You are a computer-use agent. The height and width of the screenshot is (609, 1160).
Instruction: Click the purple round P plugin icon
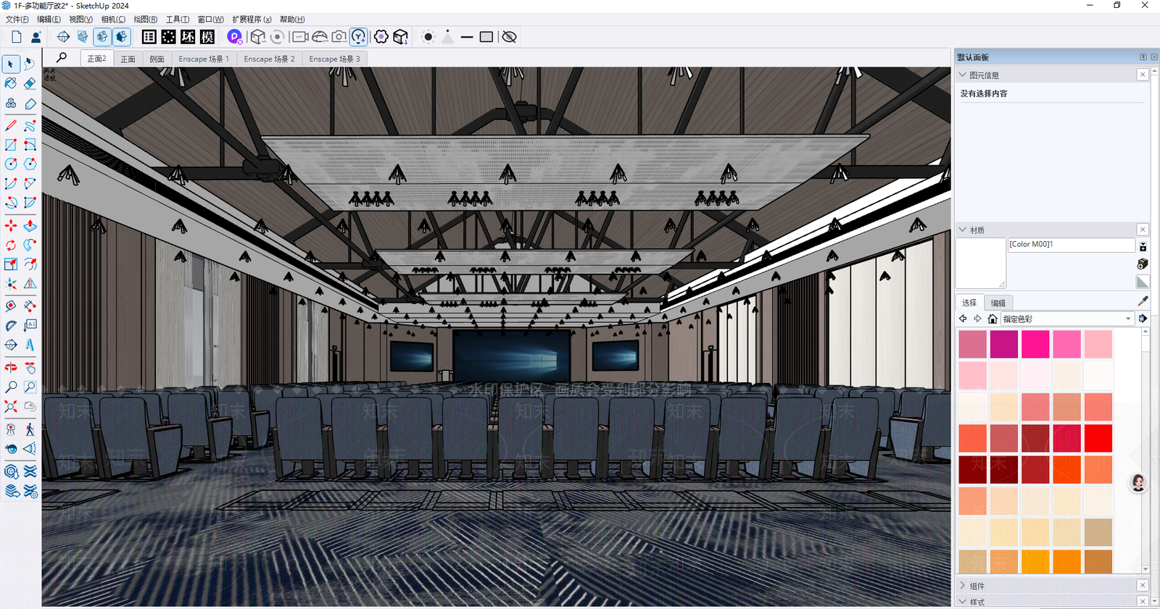(x=234, y=37)
